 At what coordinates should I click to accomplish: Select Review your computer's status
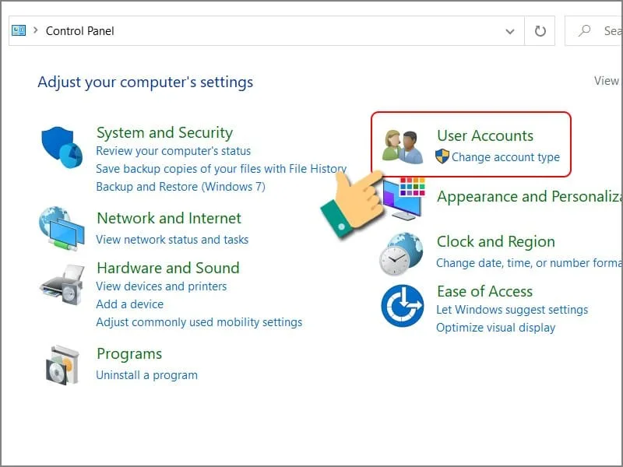[173, 151]
